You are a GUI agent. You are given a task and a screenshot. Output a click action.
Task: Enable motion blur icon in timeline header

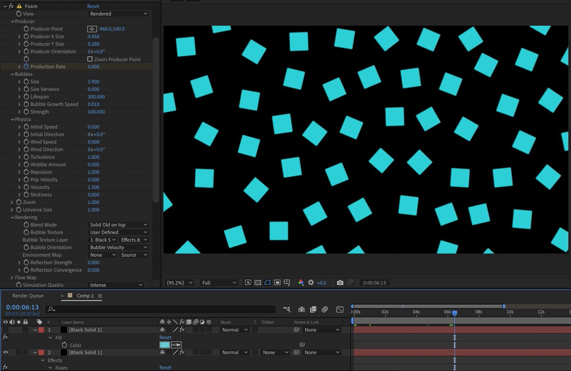(325, 309)
